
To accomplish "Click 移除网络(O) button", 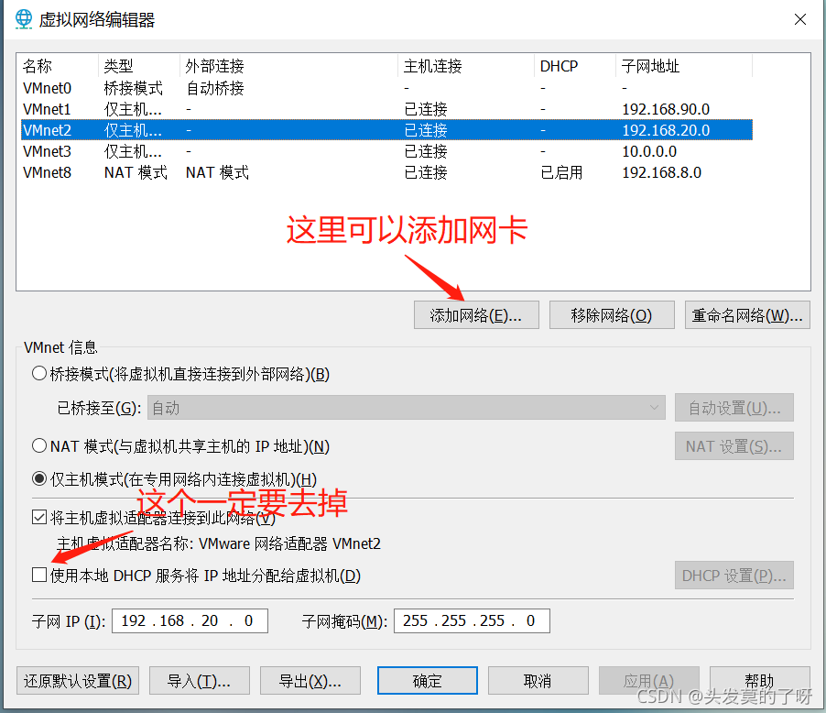I will click(612, 315).
